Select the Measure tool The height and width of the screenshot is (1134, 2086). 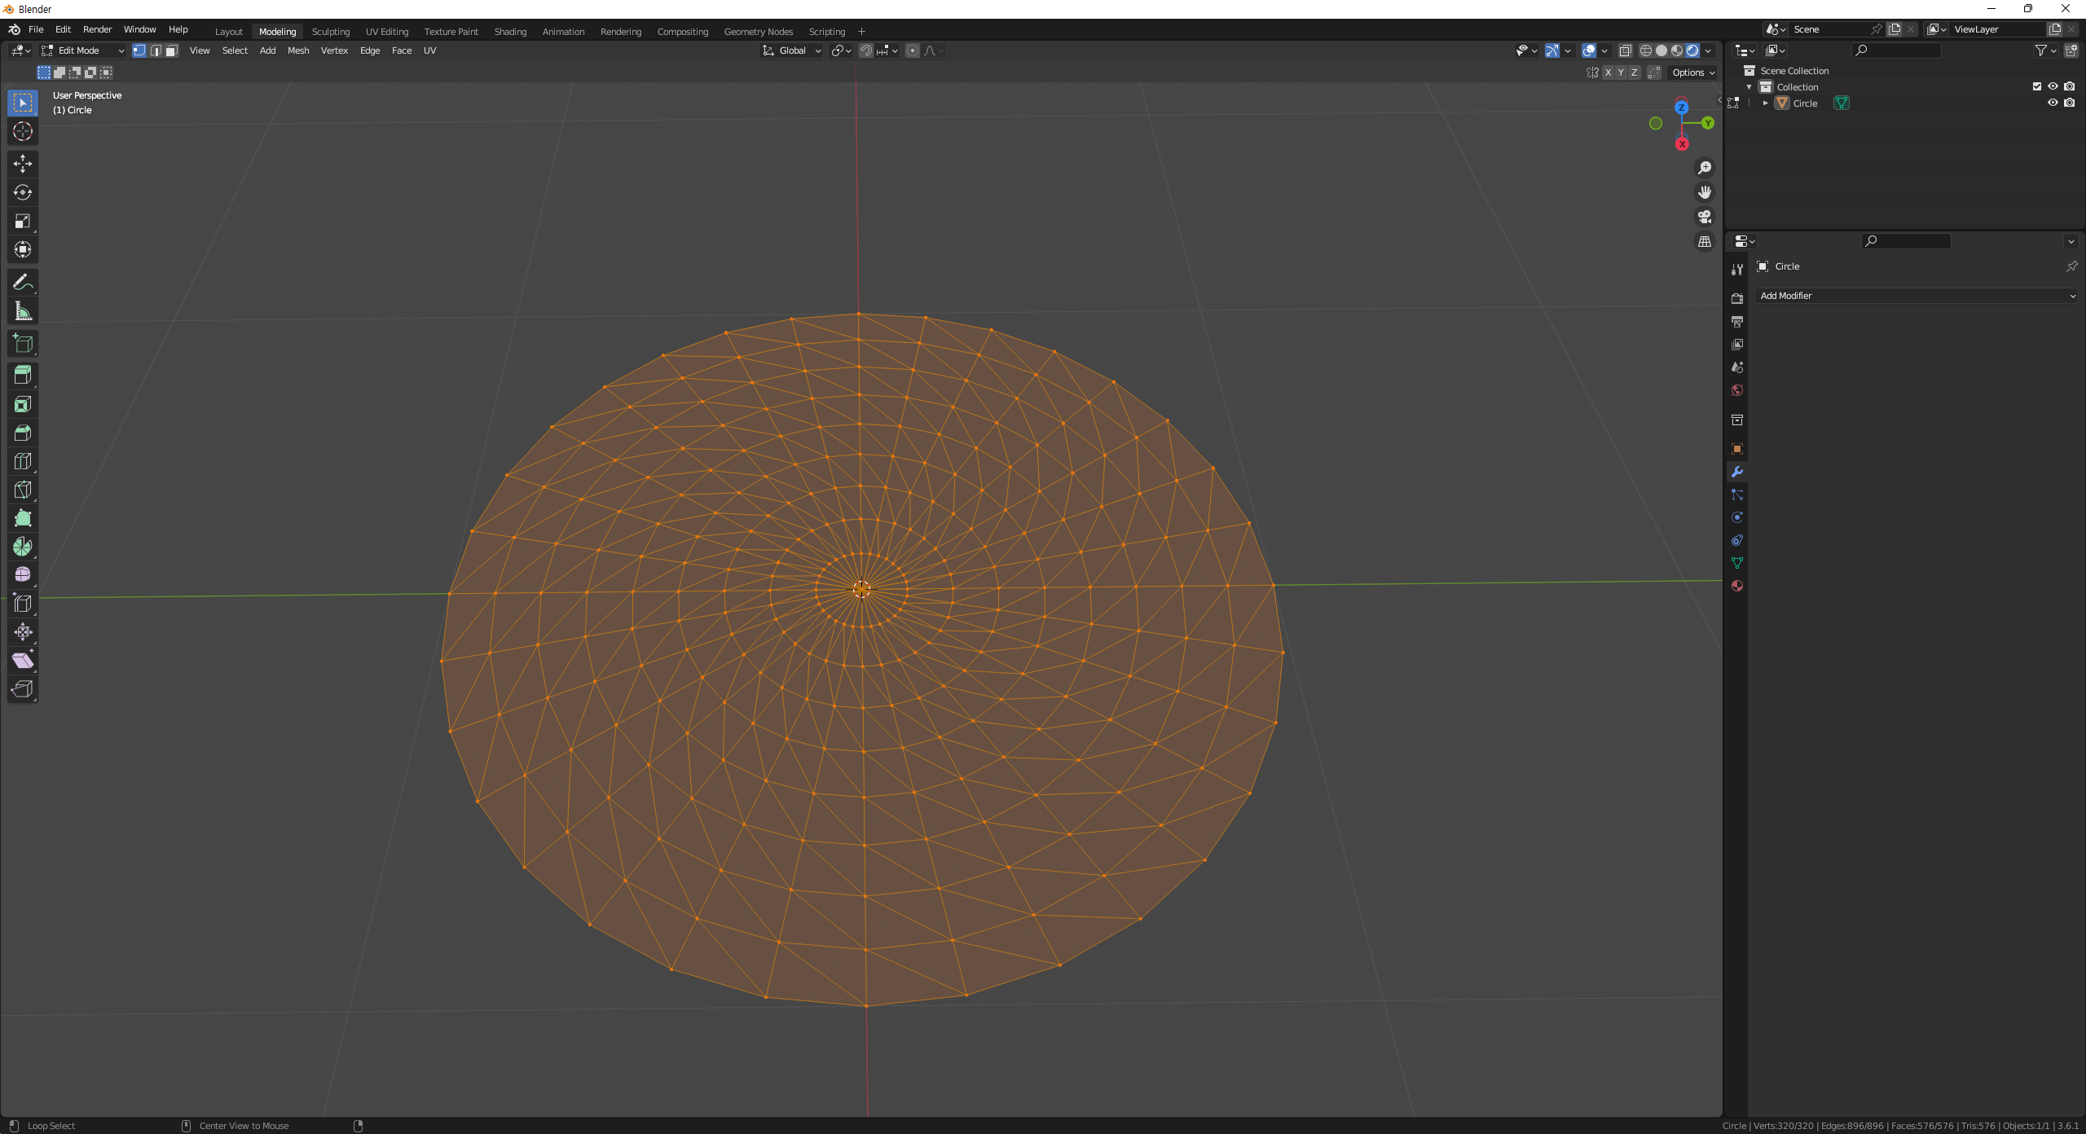(x=23, y=310)
